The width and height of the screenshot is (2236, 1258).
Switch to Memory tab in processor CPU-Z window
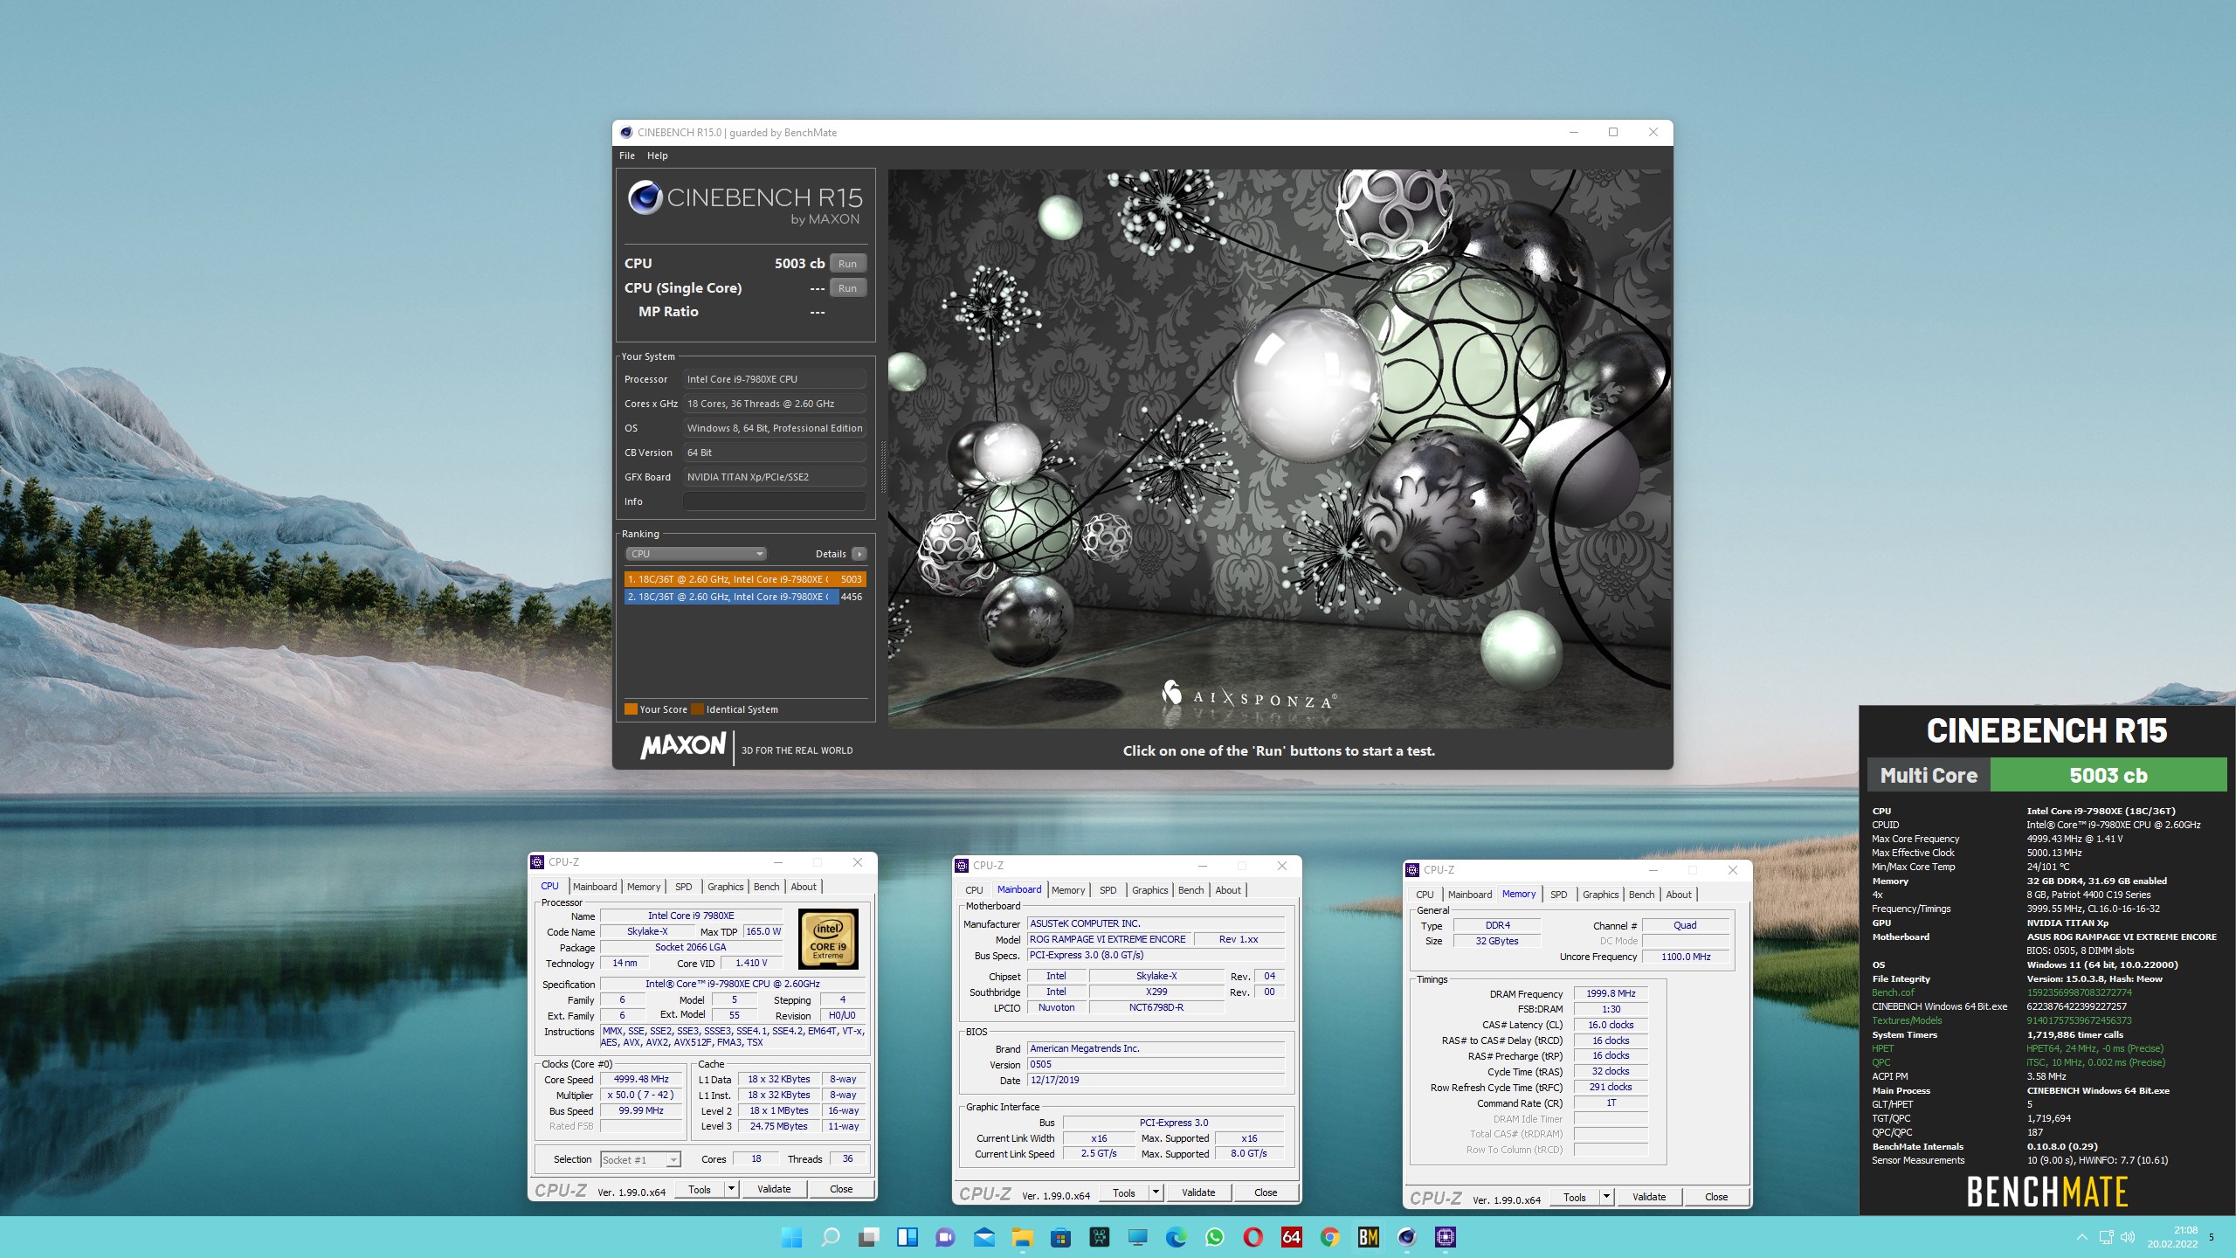pos(644,887)
